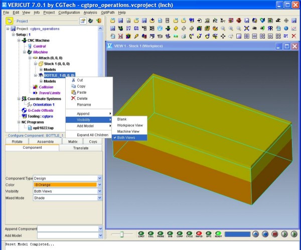The width and height of the screenshot is (301, 250).
Task: Select the two stacked views layout icon
Action: tap(254, 36)
